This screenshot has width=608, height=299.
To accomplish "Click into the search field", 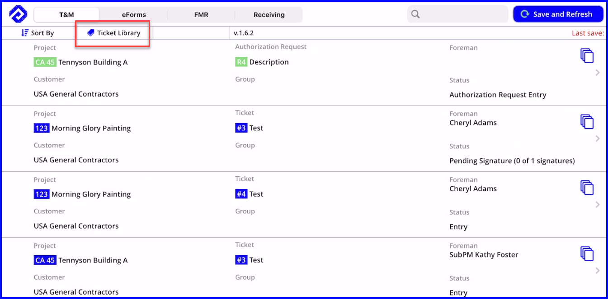I will [458, 14].
